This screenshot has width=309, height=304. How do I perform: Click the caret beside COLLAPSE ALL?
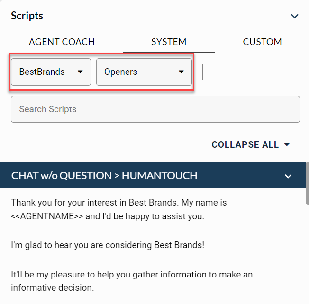pos(287,145)
